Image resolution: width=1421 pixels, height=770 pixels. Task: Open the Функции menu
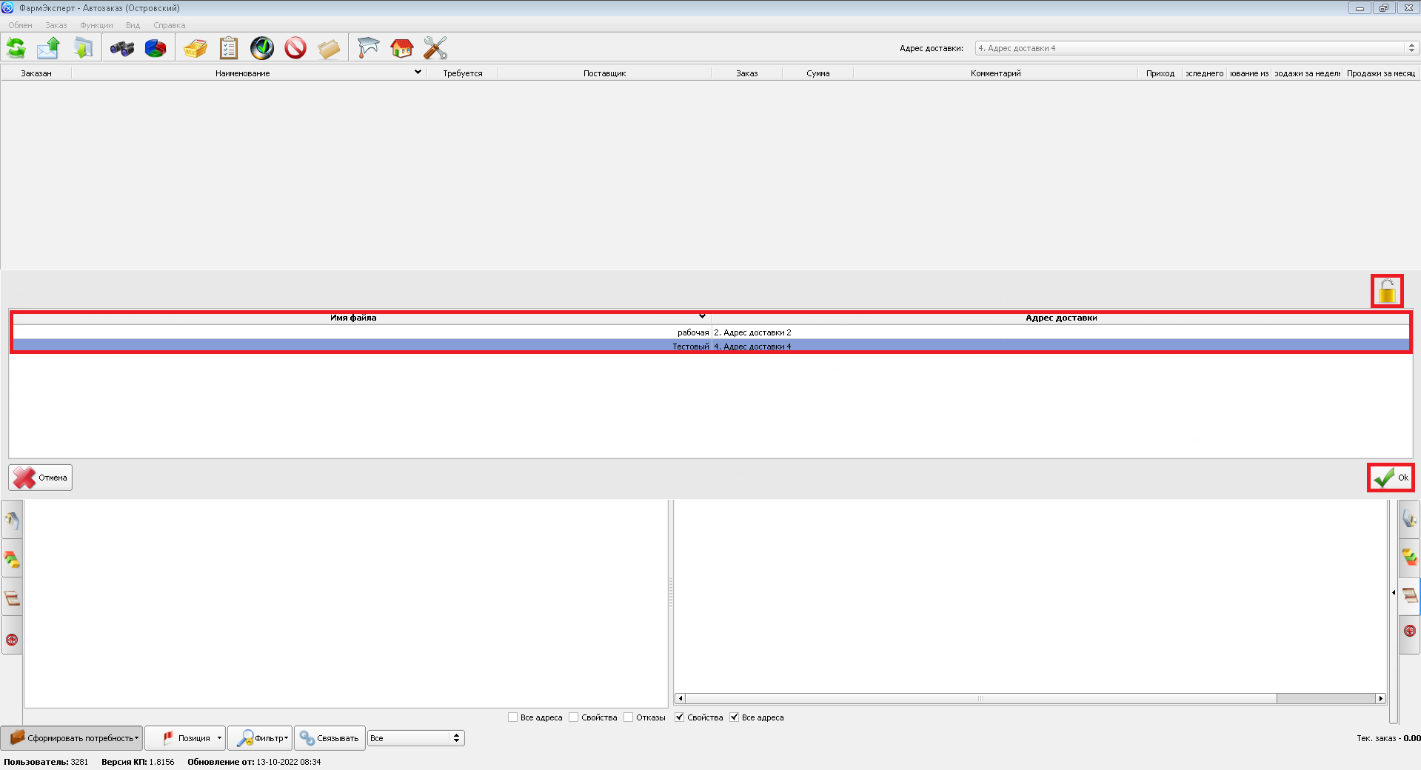[96, 25]
